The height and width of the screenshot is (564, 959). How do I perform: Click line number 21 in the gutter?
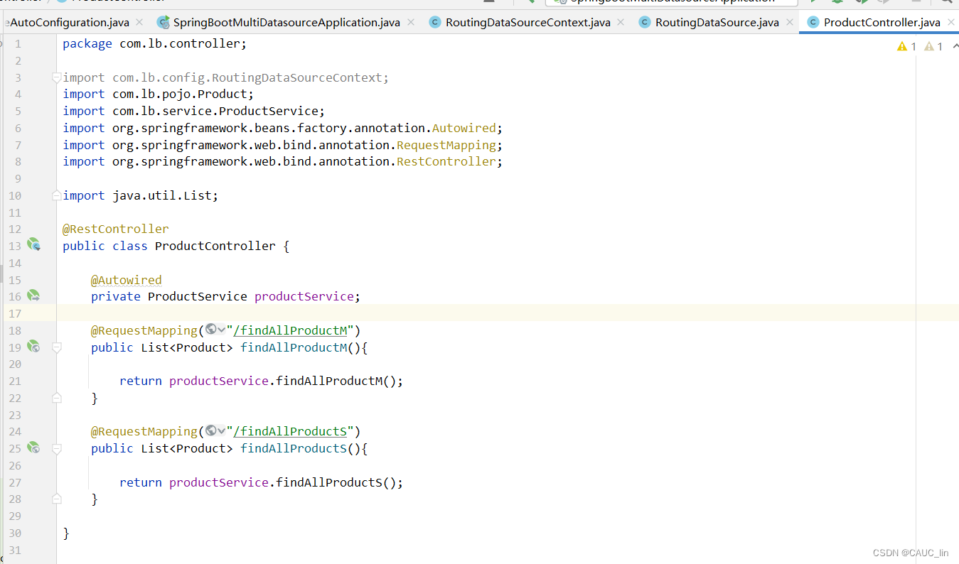pos(15,381)
